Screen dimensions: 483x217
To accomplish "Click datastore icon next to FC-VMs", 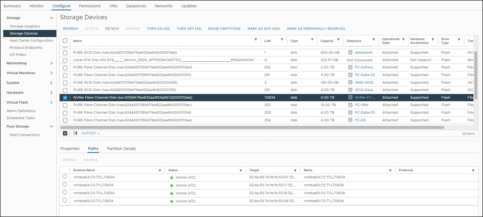I will pyautogui.click(x=350, y=105).
